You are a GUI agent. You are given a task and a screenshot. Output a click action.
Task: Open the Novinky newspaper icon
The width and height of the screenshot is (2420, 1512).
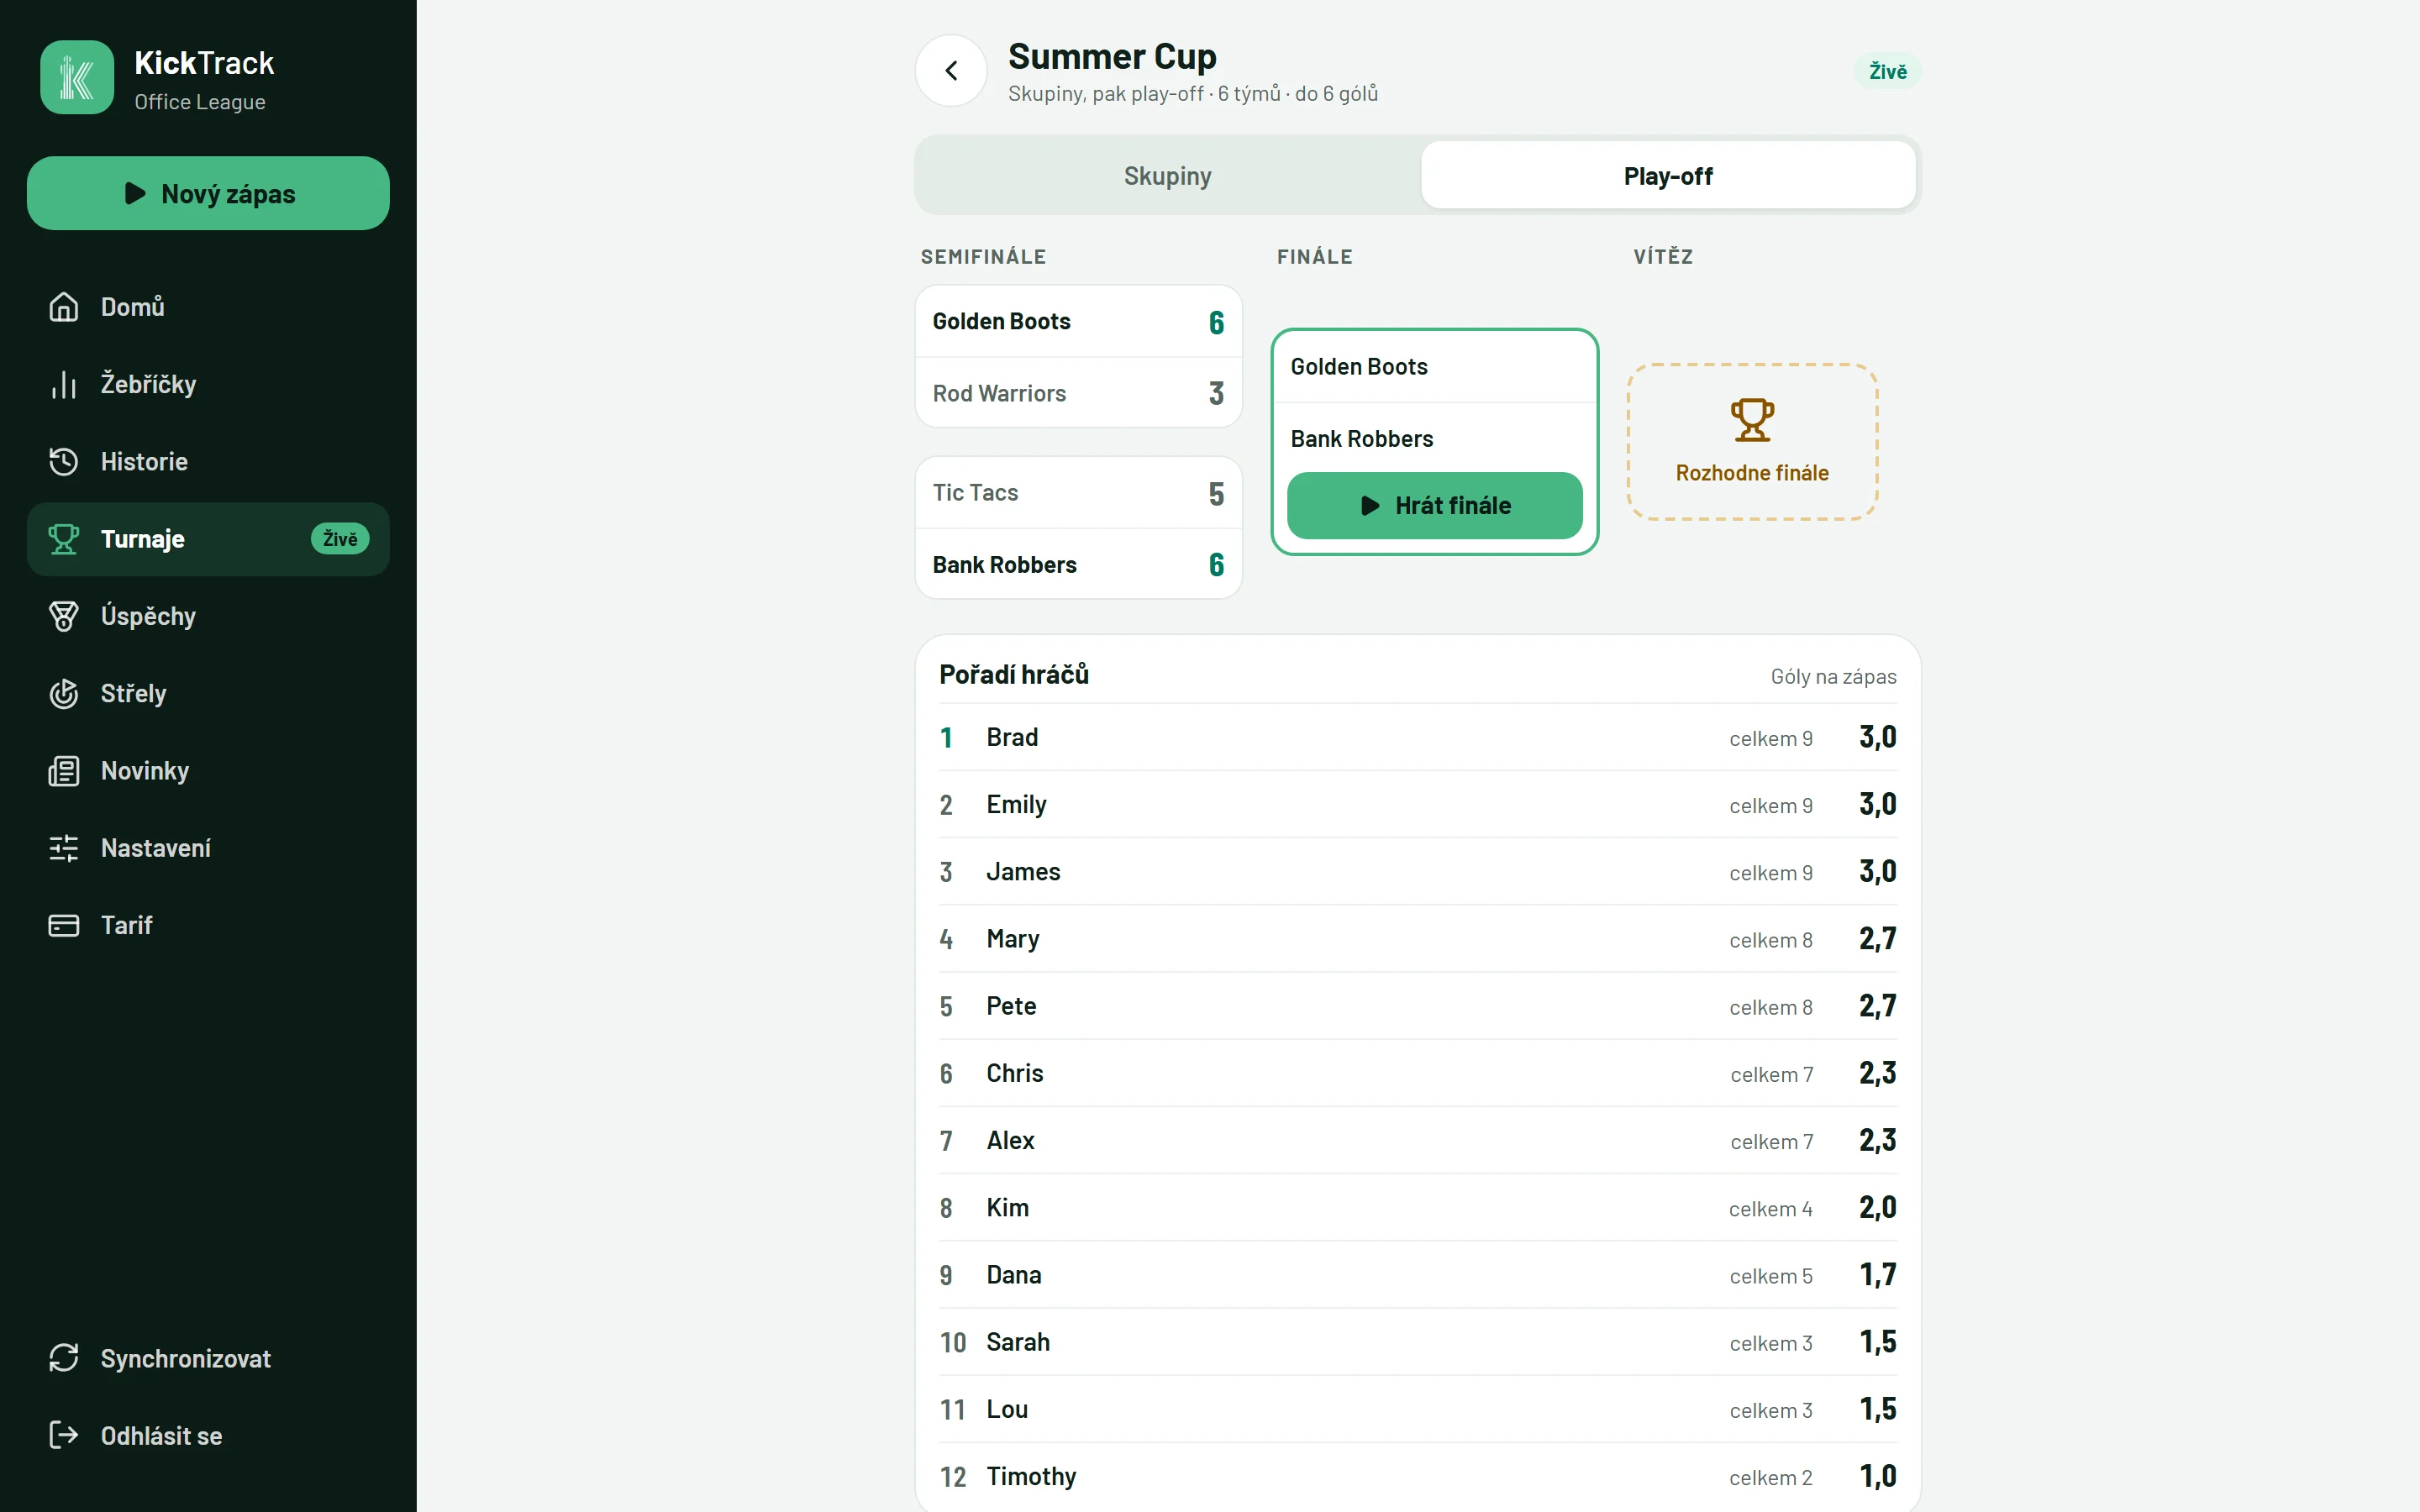(x=63, y=771)
